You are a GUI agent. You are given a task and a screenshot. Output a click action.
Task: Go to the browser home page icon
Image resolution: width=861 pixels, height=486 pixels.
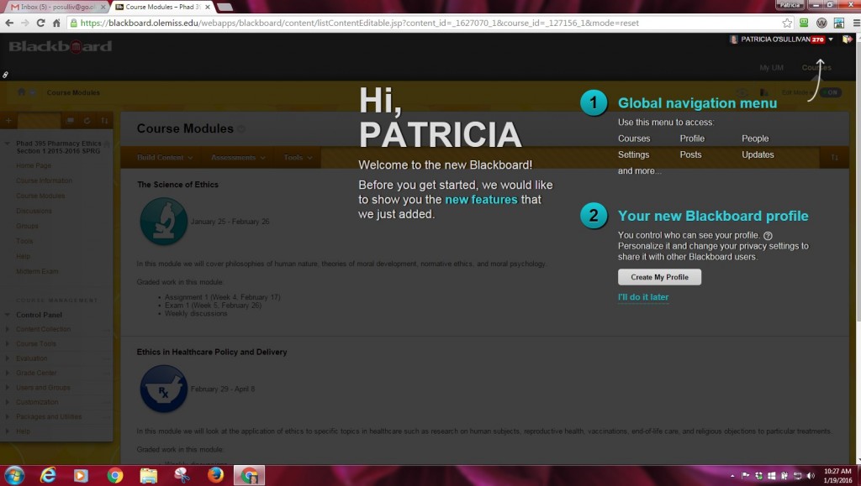56,23
